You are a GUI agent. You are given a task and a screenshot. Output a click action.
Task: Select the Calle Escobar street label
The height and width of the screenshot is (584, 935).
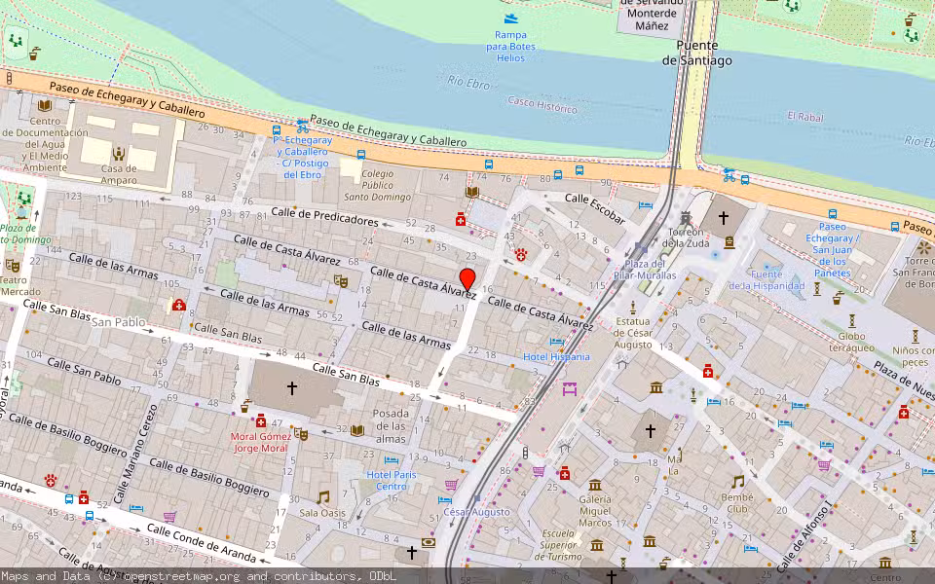click(594, 209)
